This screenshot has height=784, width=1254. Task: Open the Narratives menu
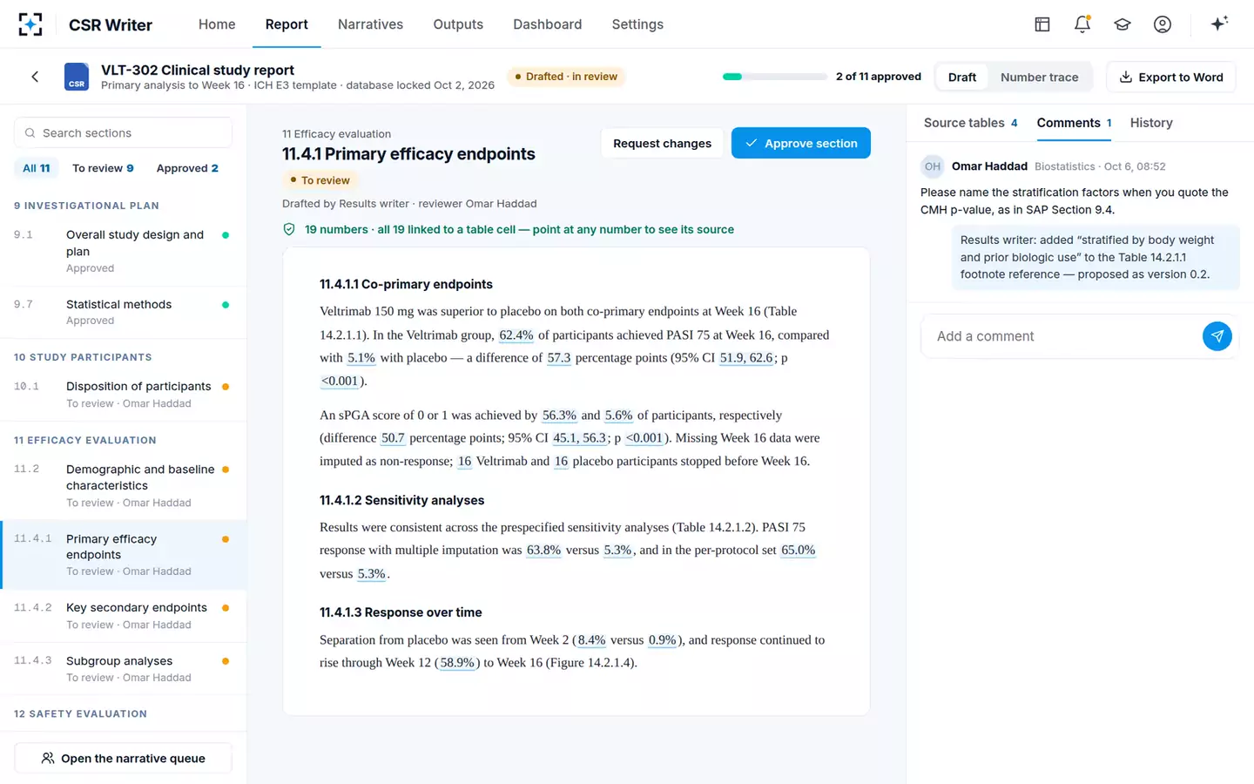click(x=370, y=24)
